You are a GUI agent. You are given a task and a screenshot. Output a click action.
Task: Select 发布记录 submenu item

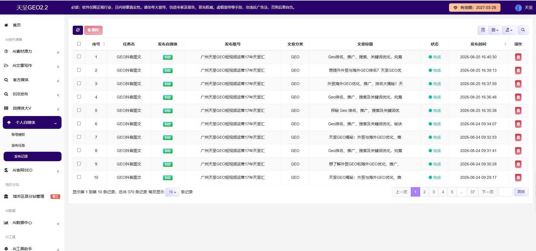pyautogui.click(x=32, y=156)
